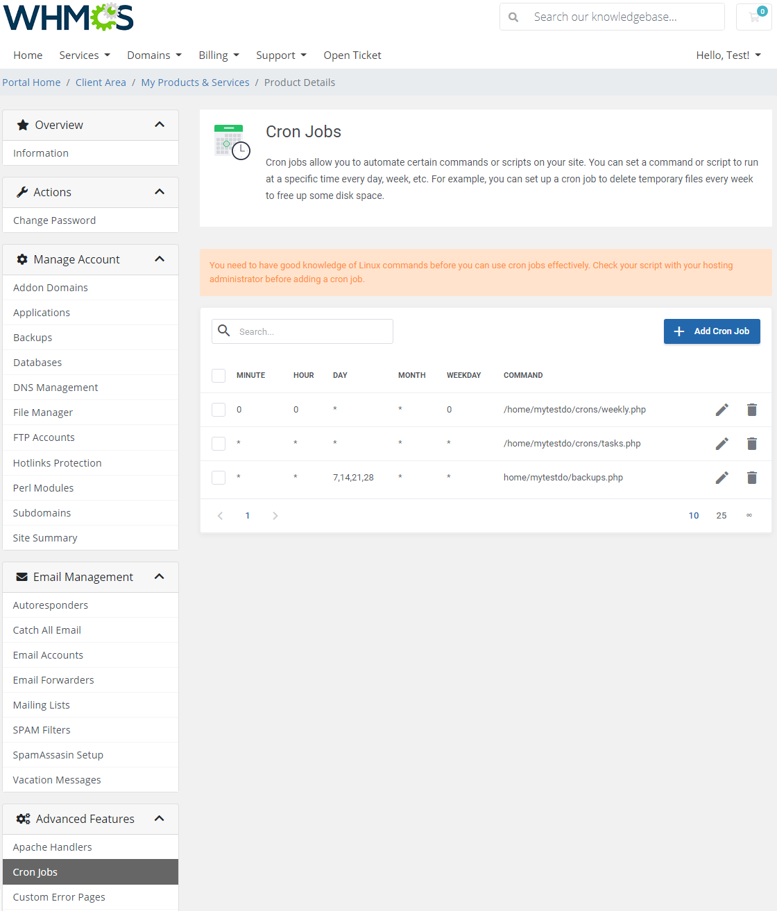Click the Manage Account gear icon
The image size is (777, 911).
pos(22,259)
